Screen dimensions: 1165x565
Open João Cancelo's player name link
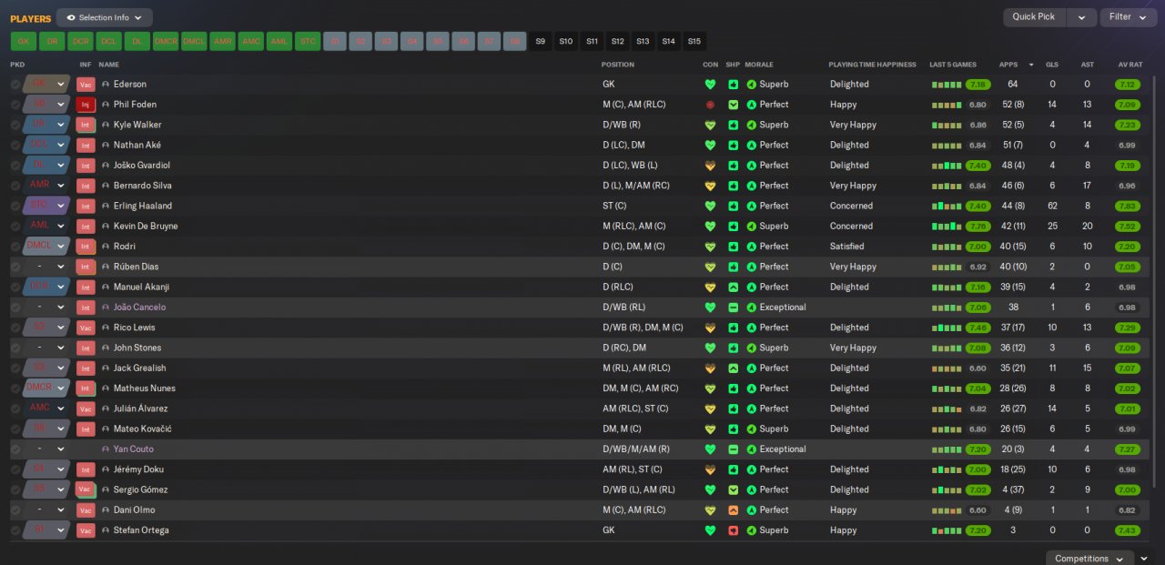pyautogui.click(x=140, y=308)
